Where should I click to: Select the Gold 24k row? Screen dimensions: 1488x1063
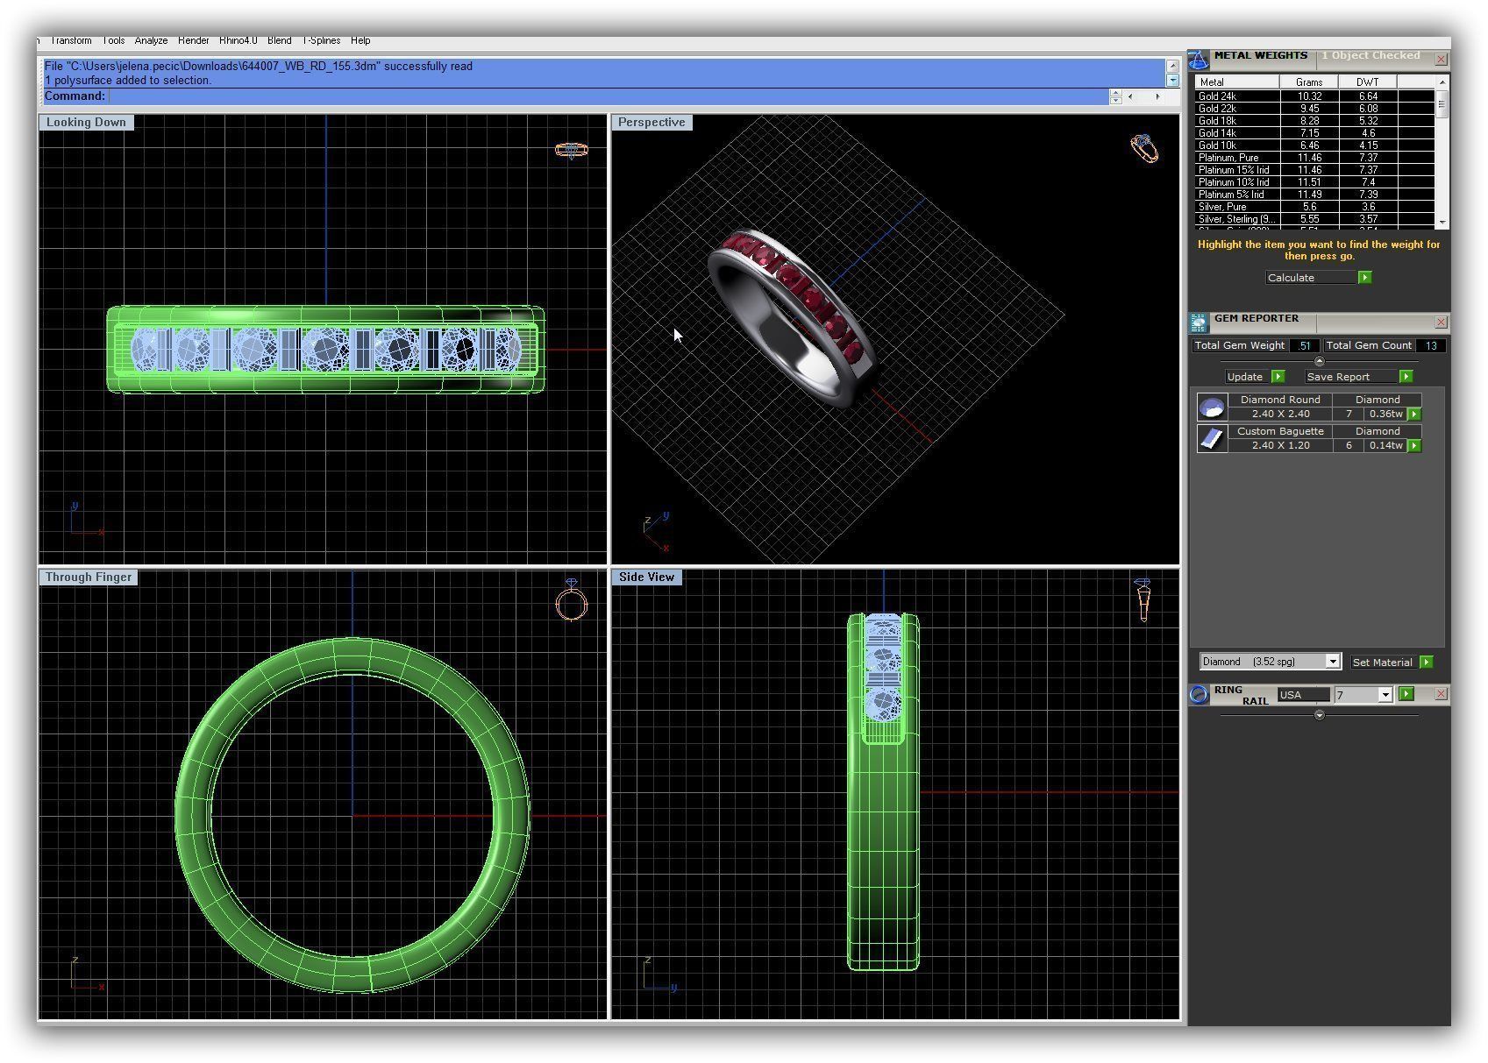pyautogui.click(x=1315, y=96)
